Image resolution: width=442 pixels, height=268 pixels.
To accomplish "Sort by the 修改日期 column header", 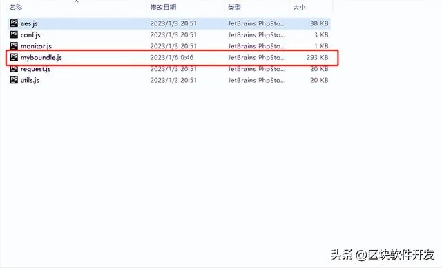I will 163,8.
